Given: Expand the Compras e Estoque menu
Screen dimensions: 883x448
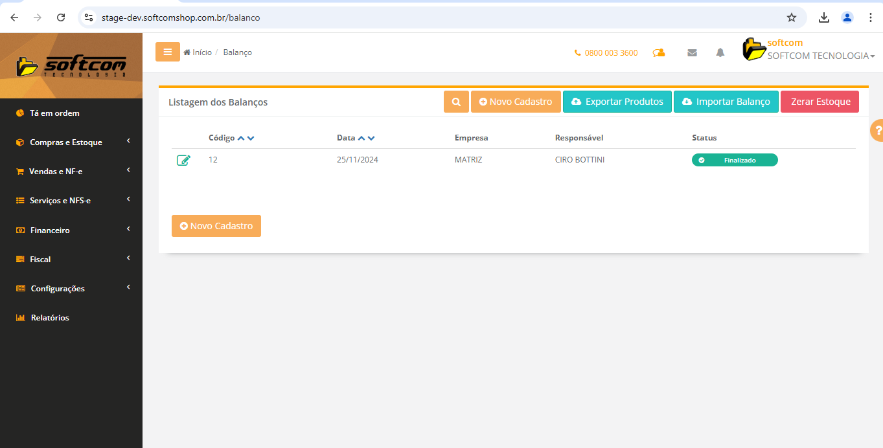Looking at the screenshot, I should pyautogui.click(x=66, y=142).
